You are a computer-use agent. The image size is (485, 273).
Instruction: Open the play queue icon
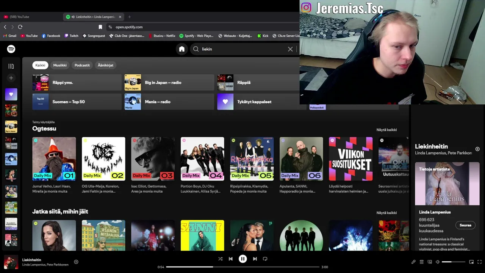[x=421, y=262]
